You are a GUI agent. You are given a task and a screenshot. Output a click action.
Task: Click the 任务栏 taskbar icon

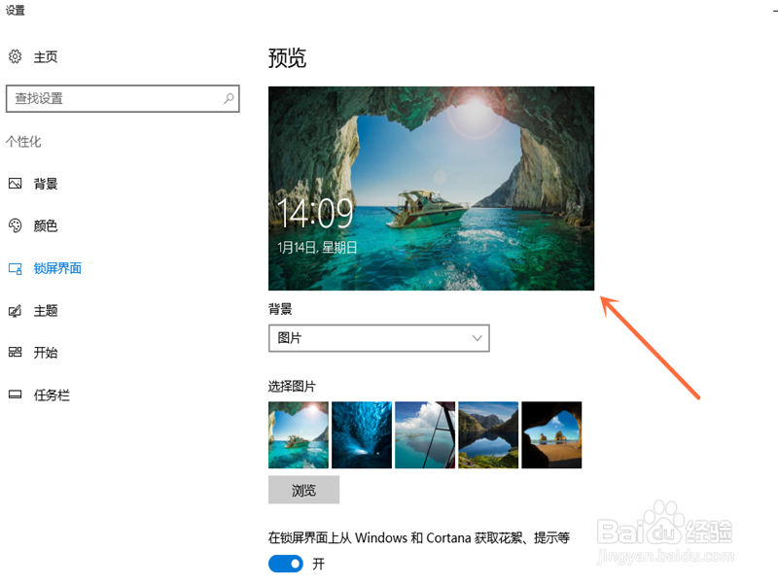point(16,394)
